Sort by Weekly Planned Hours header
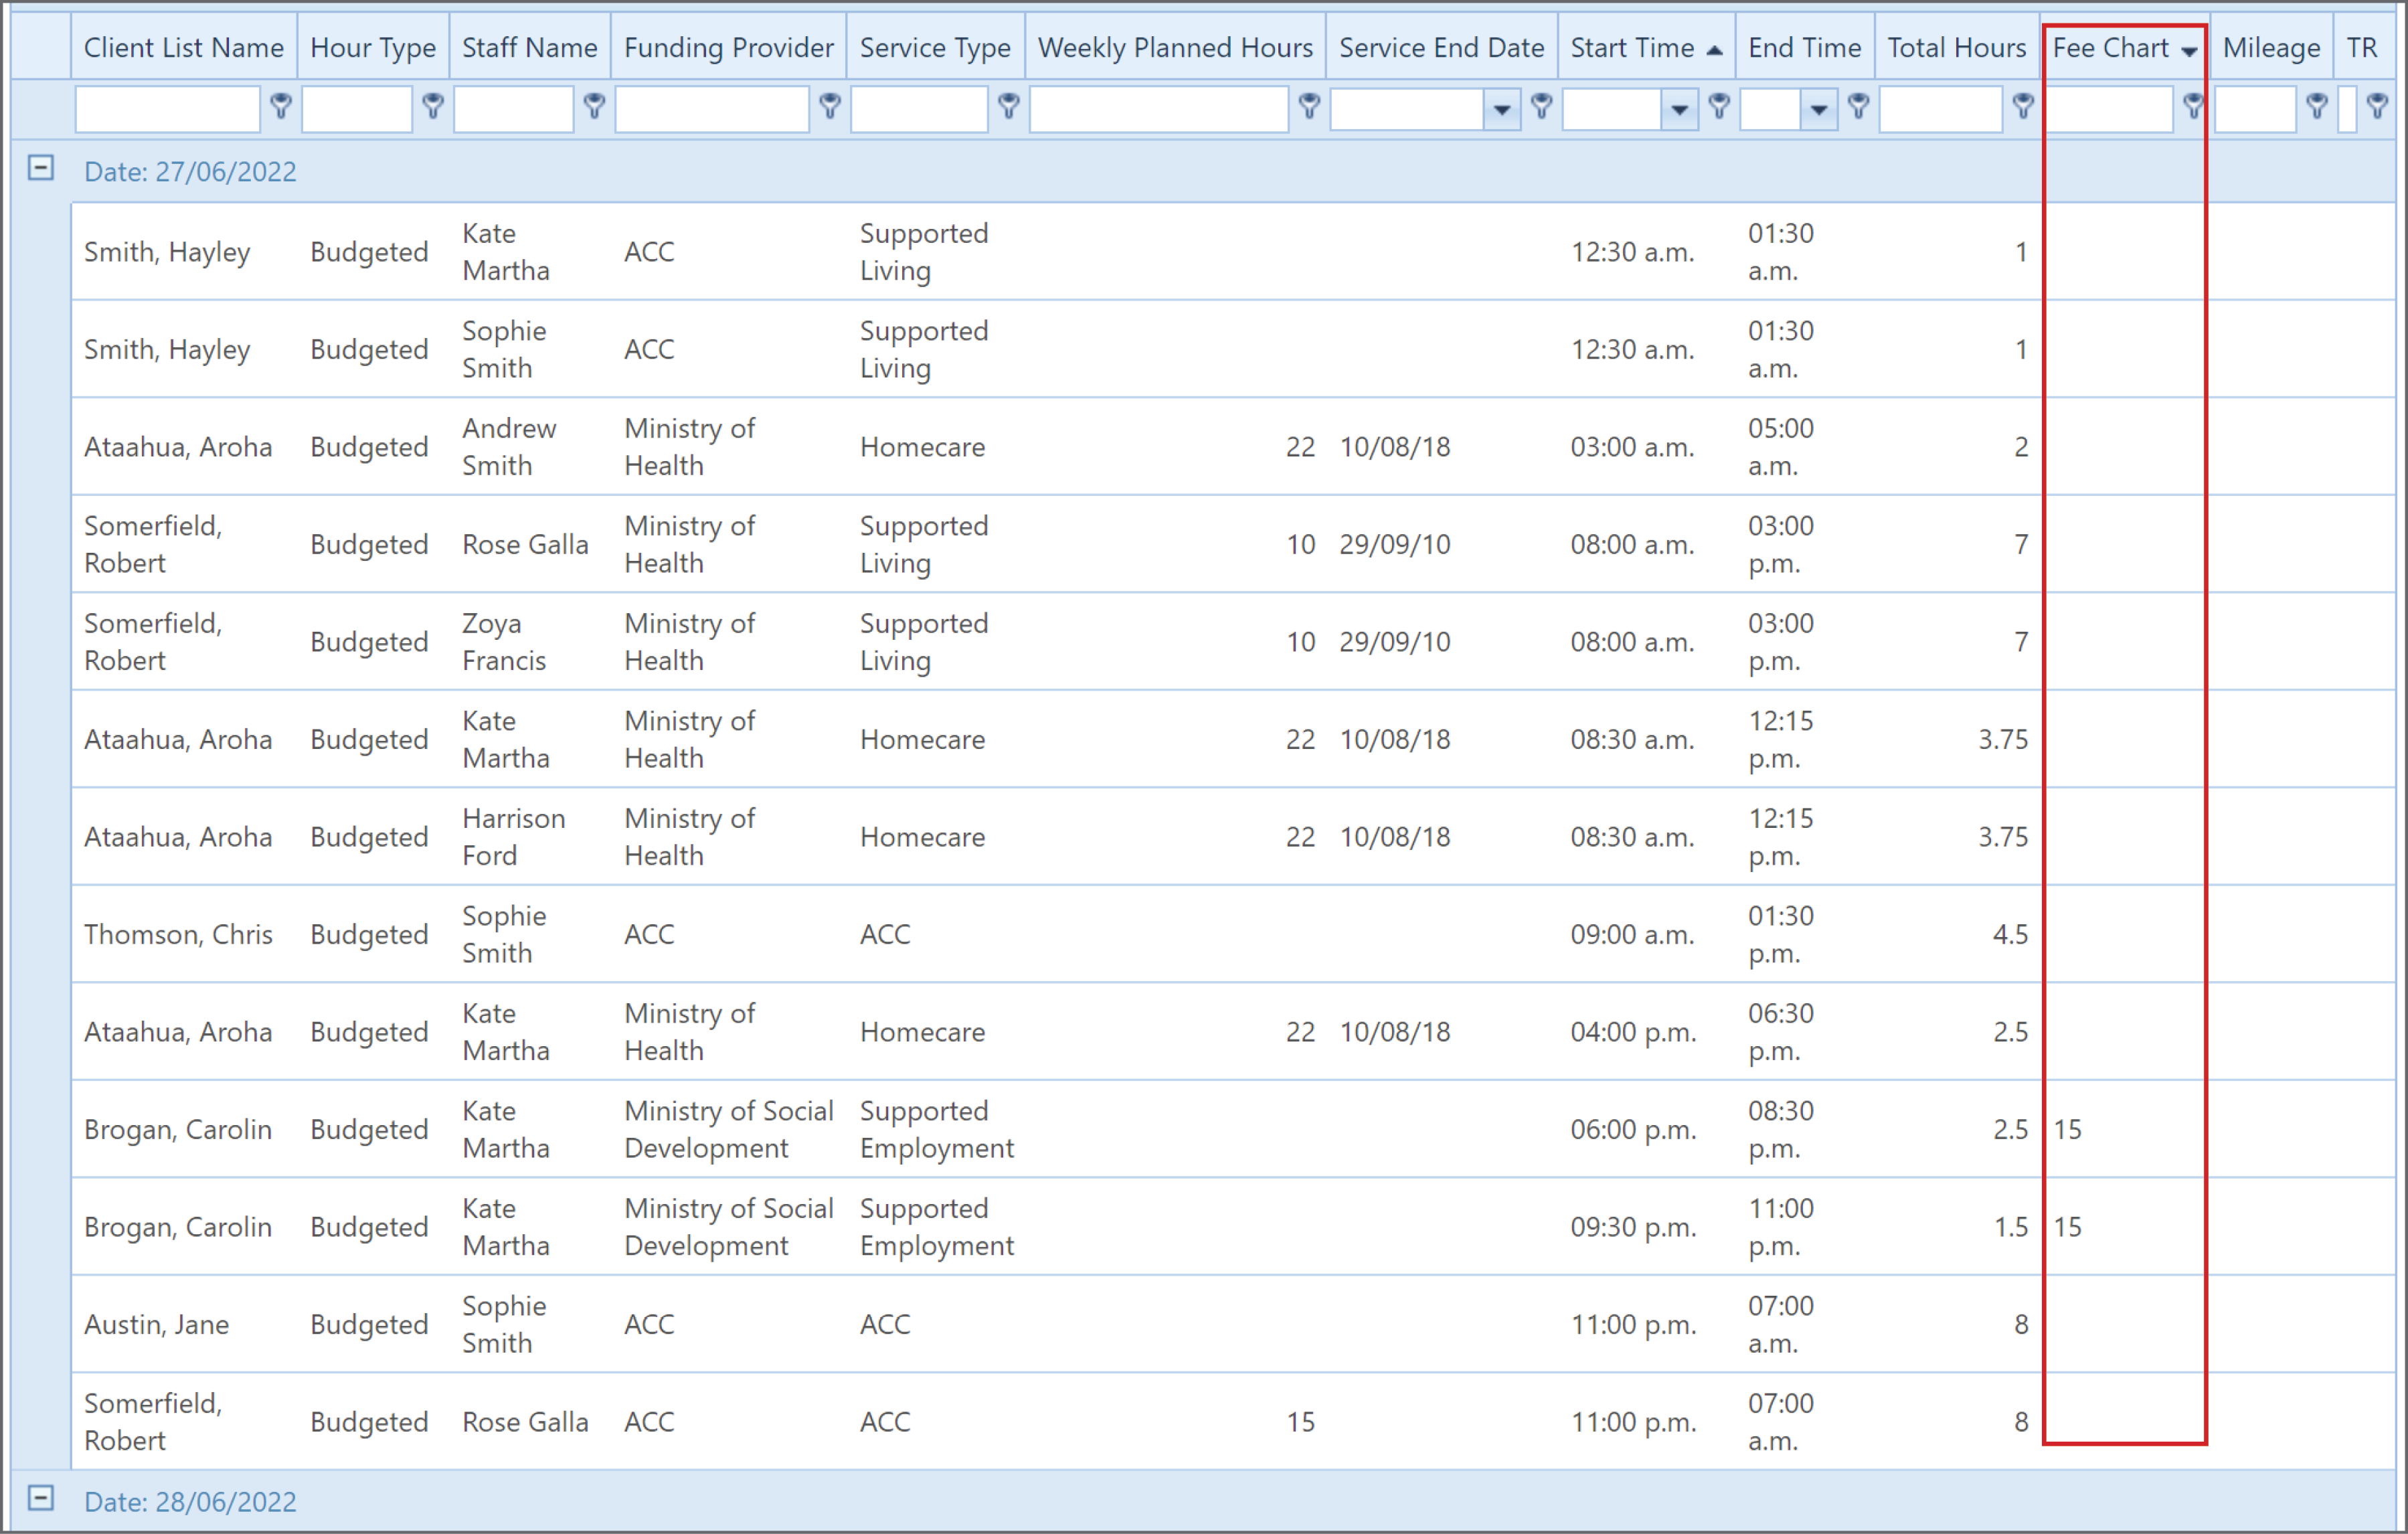Image resolution: width=2408 pixels, height=1534 pixels. point(1176,47)
